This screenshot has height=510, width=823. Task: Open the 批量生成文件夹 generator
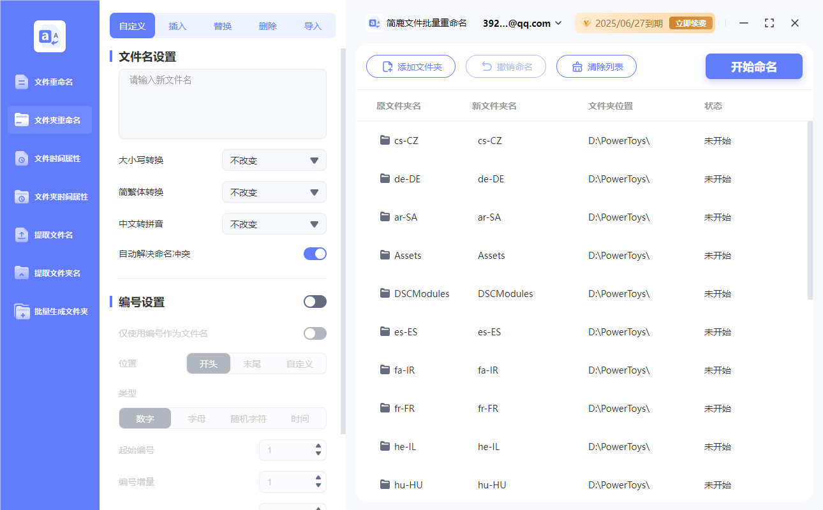click(49, 311)
